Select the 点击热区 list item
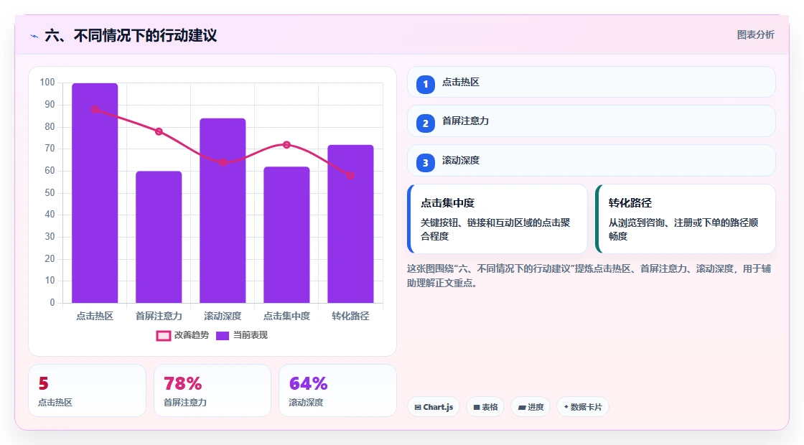This screenshot has height=445, width=804. [592, 82]
